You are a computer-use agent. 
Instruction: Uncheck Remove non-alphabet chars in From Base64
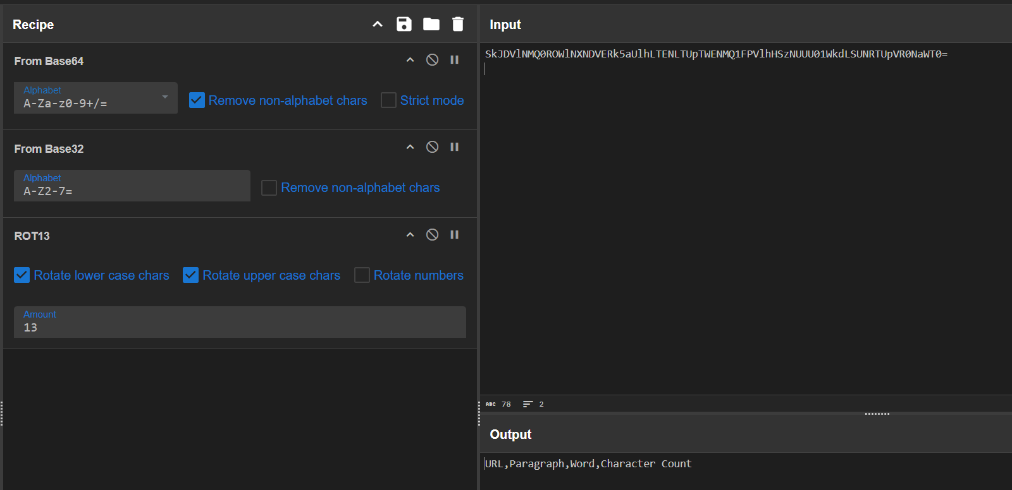pyautogui.click(x=197, y=100)
